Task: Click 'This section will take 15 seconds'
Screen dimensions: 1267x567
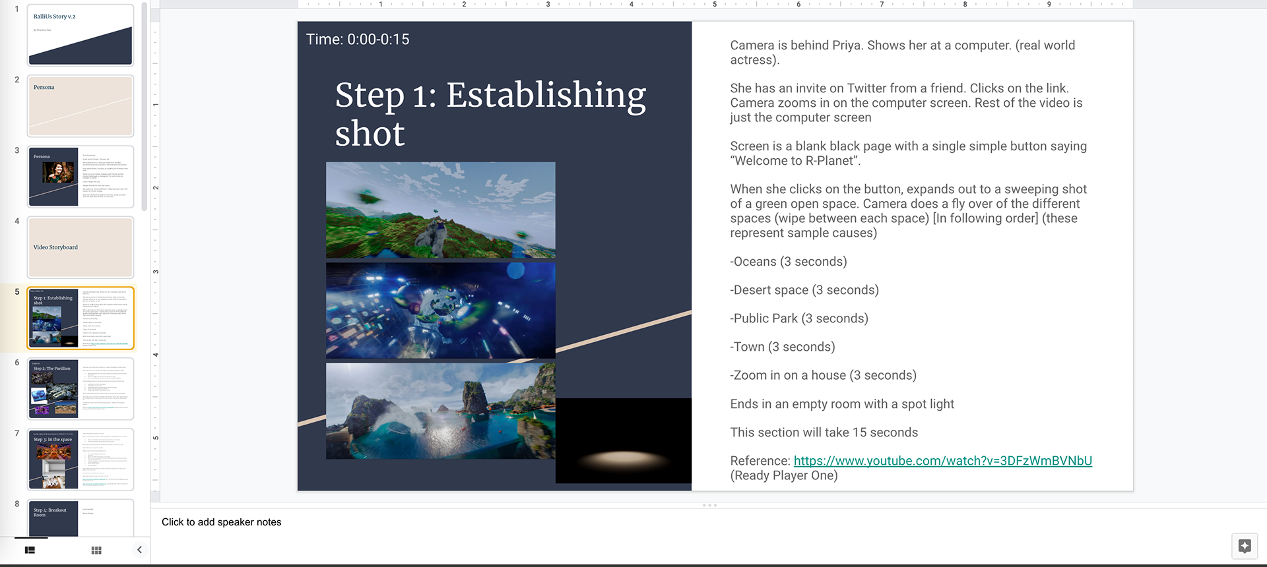Action: tap(824, 433)
